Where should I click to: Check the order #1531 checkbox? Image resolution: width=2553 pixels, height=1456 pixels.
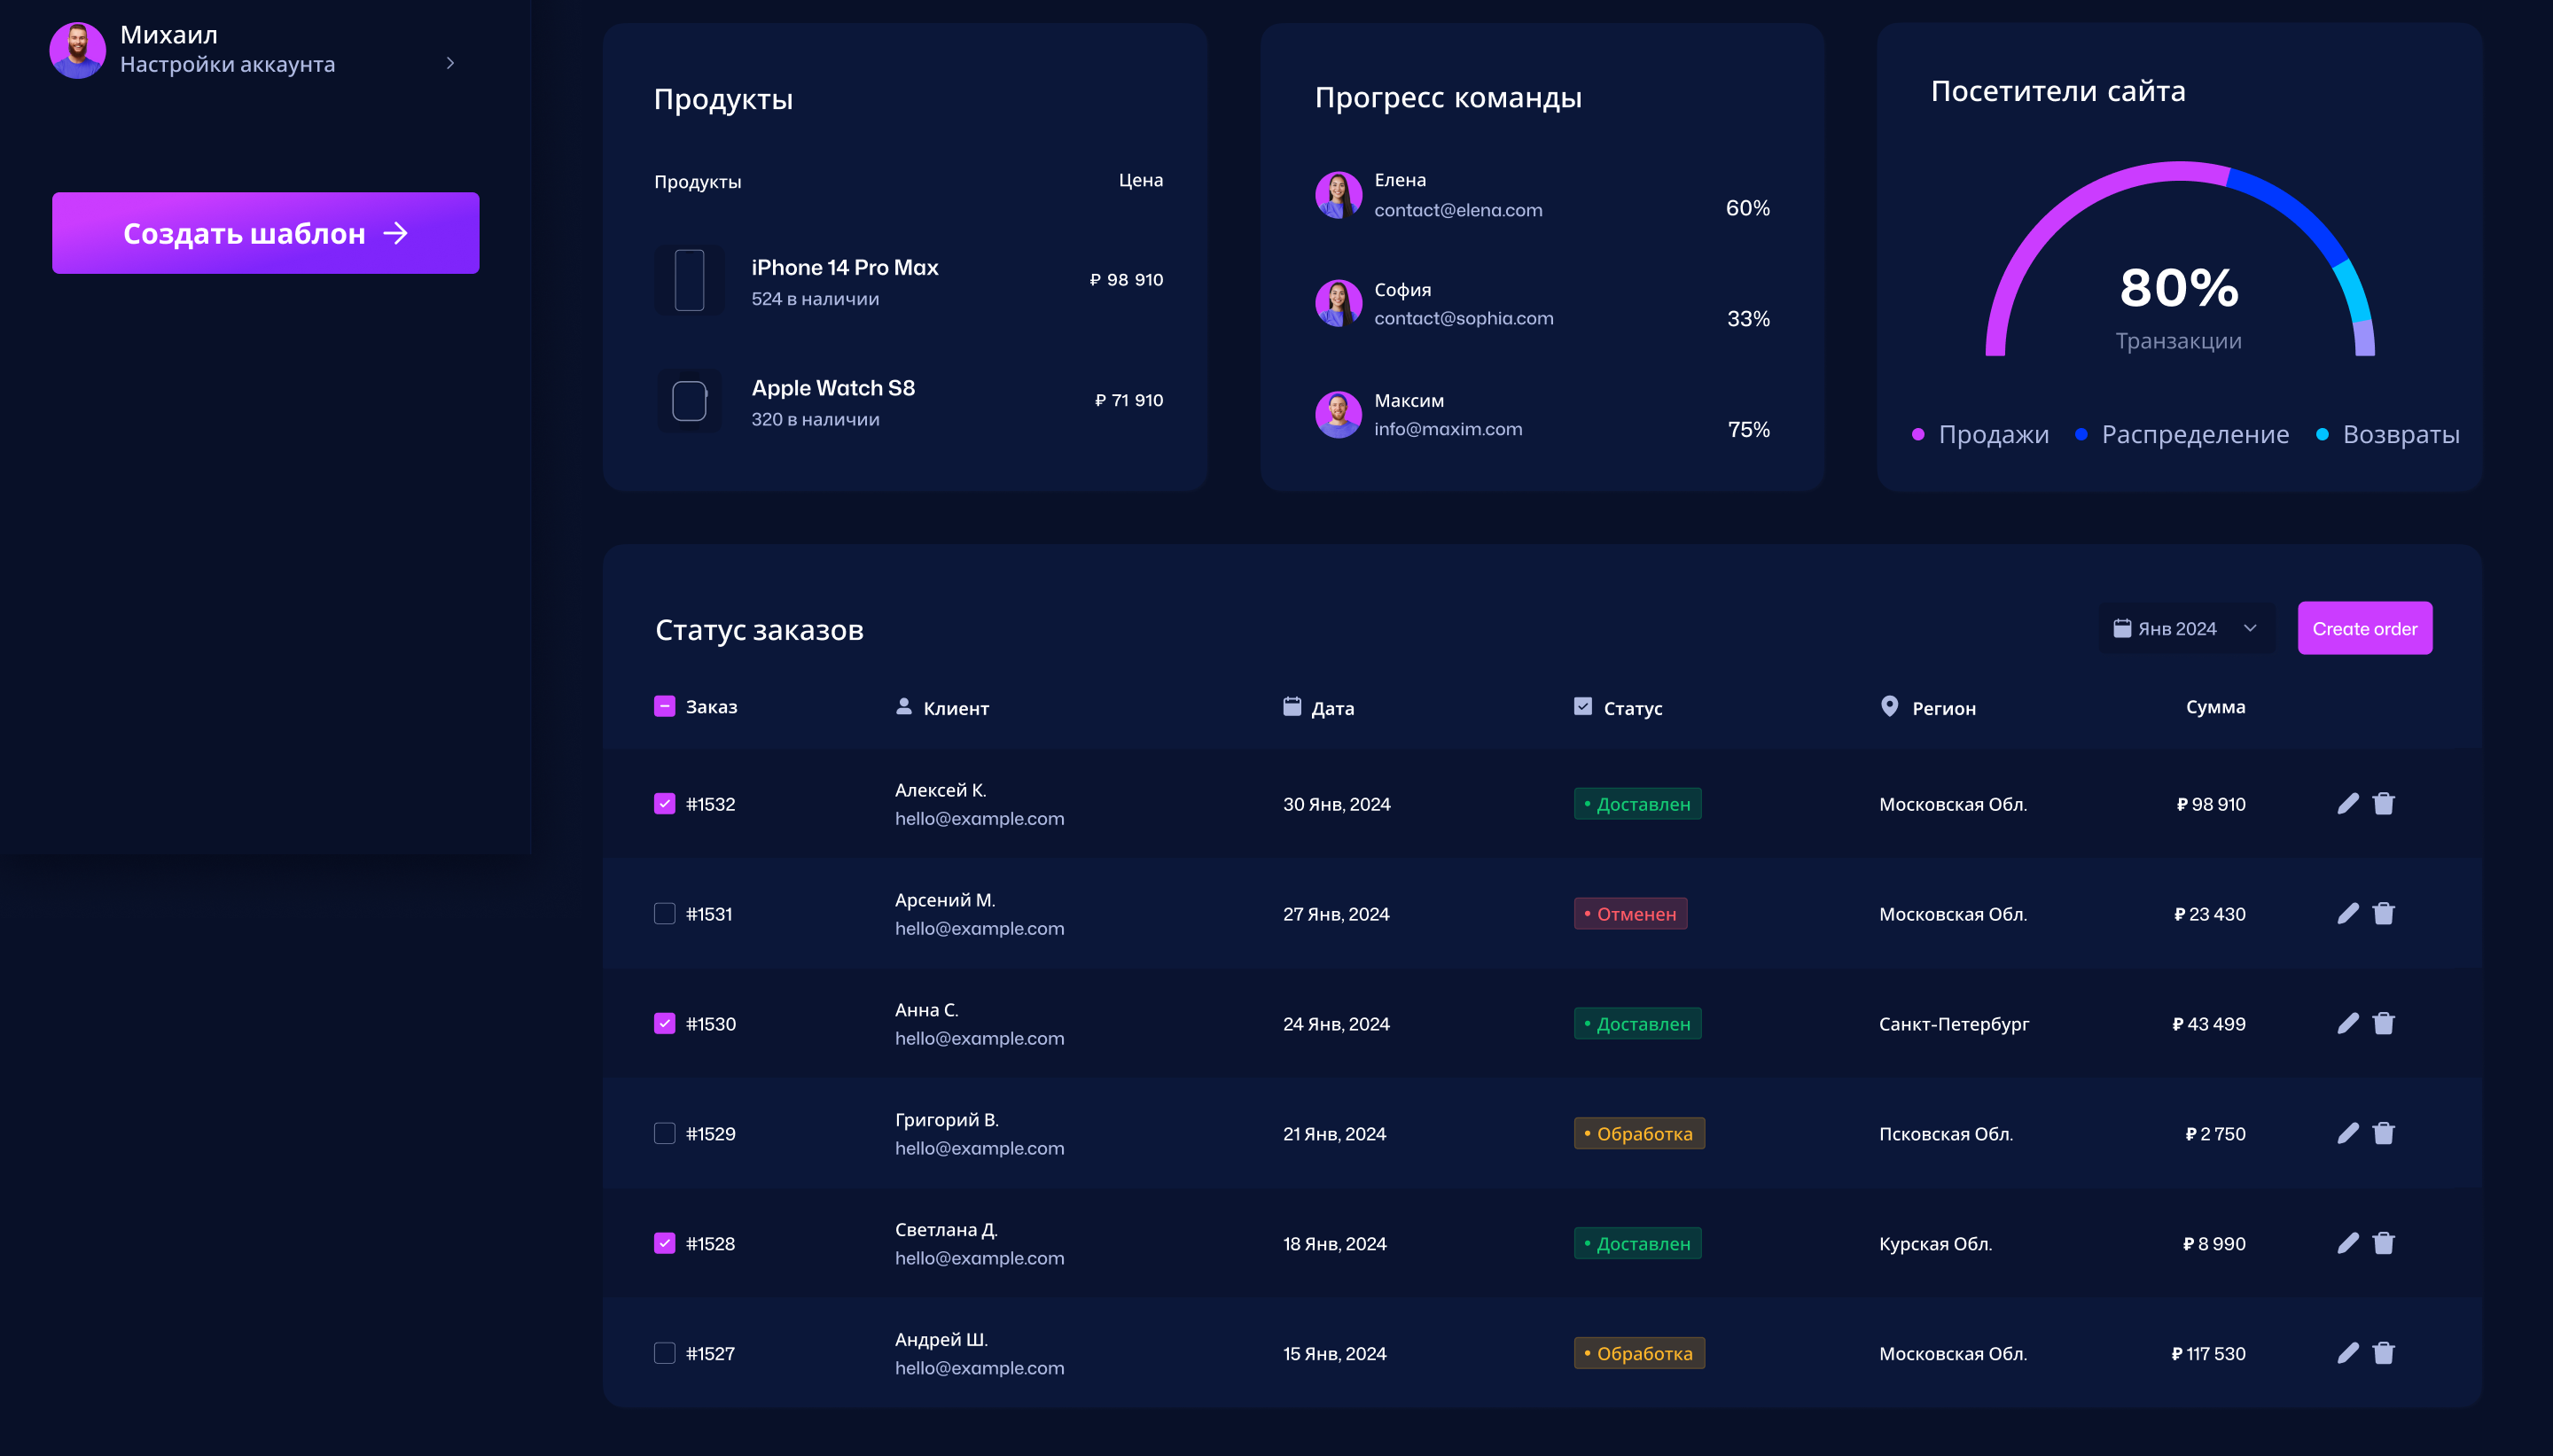click(664, 914)
